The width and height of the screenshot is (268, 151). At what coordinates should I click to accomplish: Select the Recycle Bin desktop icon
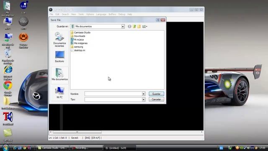pyautogui.click(x=8, y=57)
